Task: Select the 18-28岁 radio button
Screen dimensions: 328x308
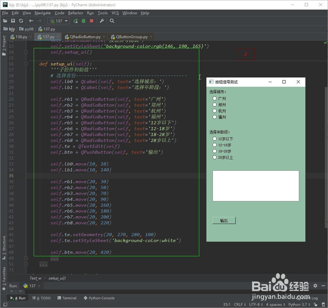Action: tap(222, 151)
